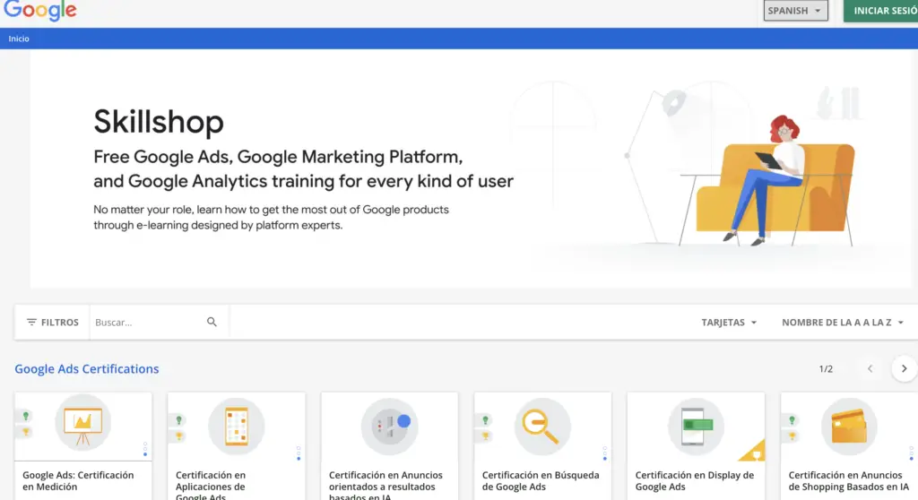
Task: Click the Google logo
Action: 39,10
